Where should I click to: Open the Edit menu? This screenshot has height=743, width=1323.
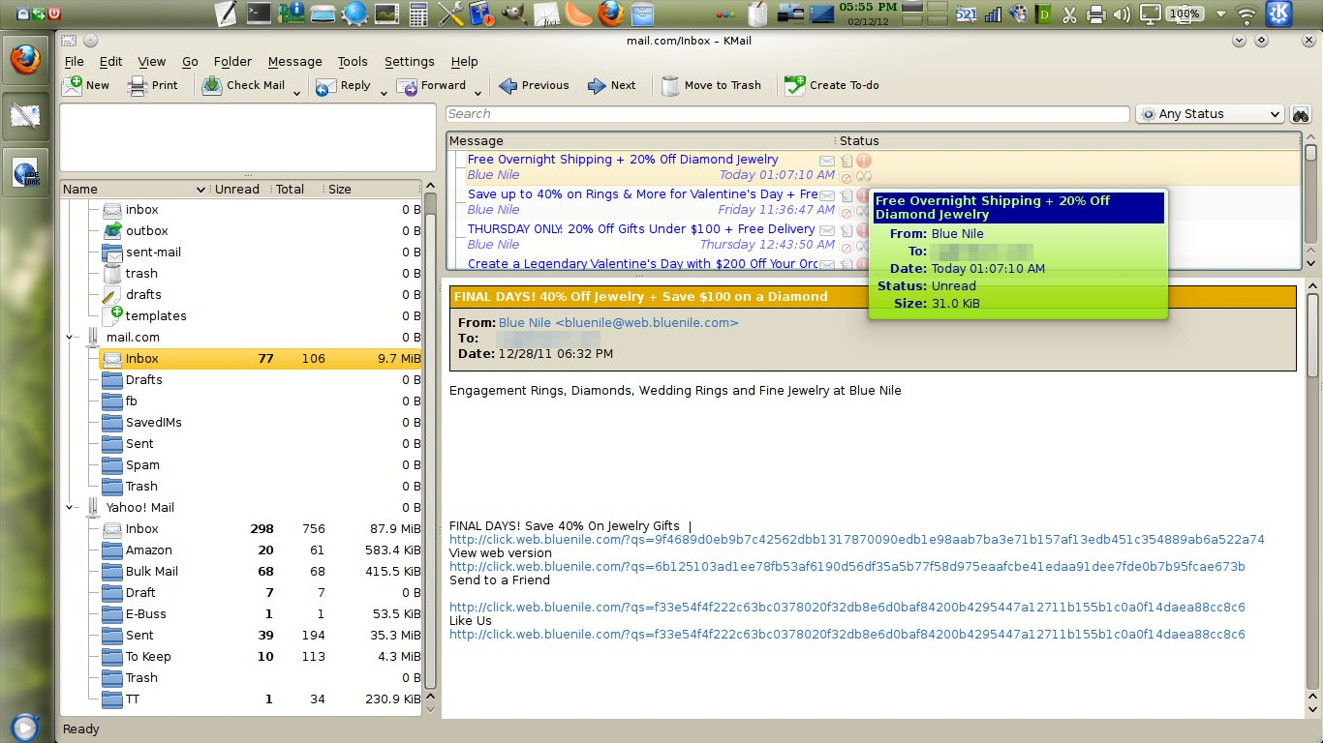tap(110, 61)
